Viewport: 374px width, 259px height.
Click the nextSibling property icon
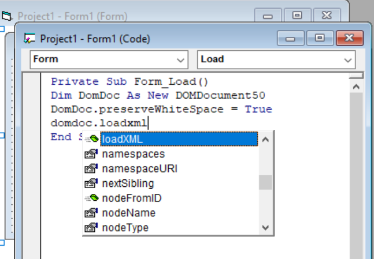[91, 184]
